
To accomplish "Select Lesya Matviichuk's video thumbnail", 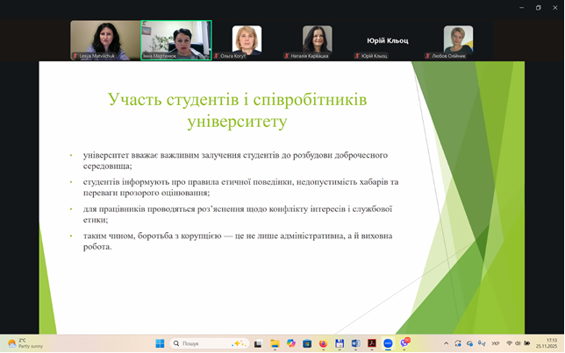I will click(105, 40).
